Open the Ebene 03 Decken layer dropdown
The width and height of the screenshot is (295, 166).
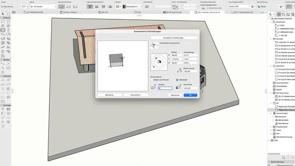(43, 6)
